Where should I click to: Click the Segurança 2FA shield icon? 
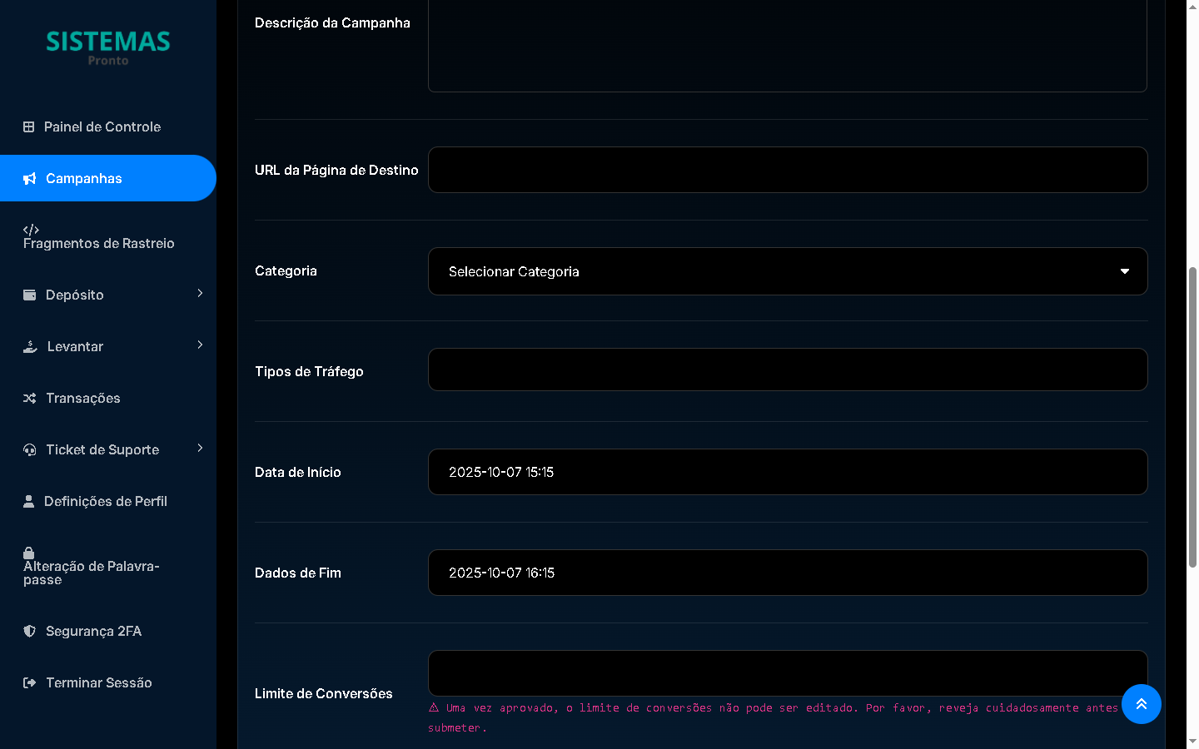coord(30,632)
